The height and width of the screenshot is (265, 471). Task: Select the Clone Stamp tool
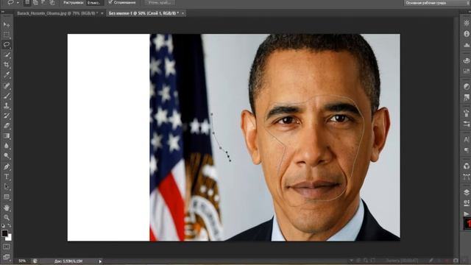(x=7, y=106)
